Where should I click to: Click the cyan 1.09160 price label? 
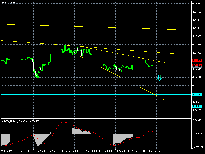tap(197, 94)
